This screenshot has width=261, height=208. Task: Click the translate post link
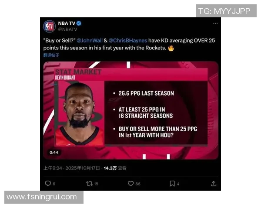pos(51,55)
